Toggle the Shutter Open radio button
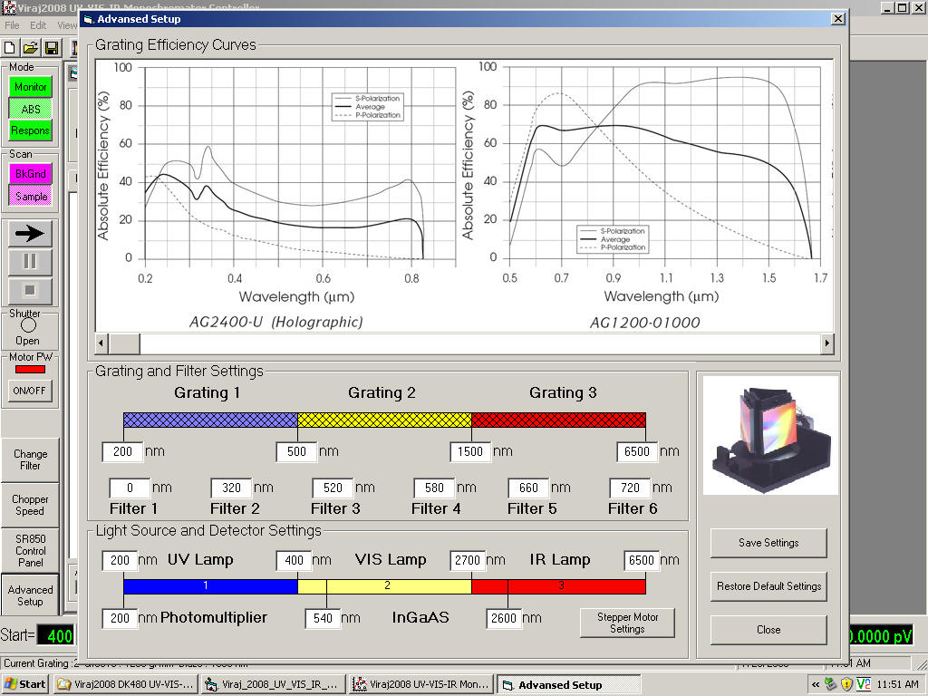The height and width of the screenshot is (696, 928). [x=28, y=325]
